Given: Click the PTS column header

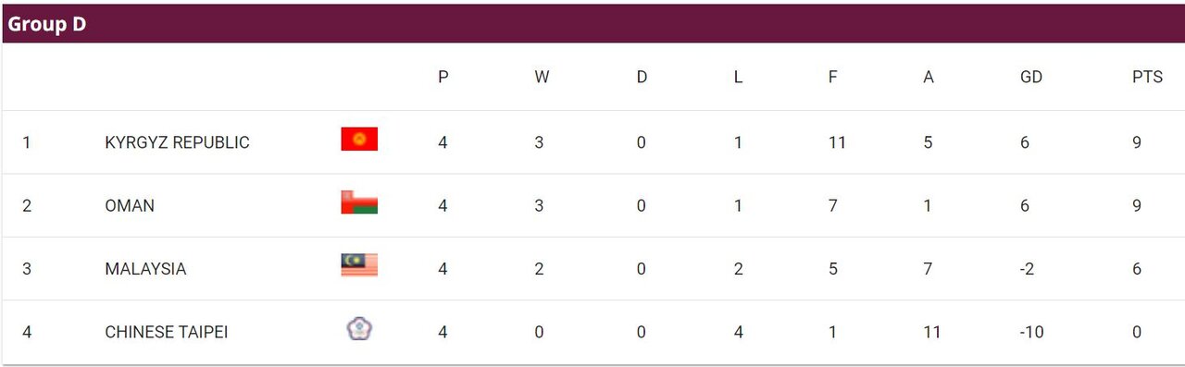Looking at the screenshot, I should (1147, 78).
